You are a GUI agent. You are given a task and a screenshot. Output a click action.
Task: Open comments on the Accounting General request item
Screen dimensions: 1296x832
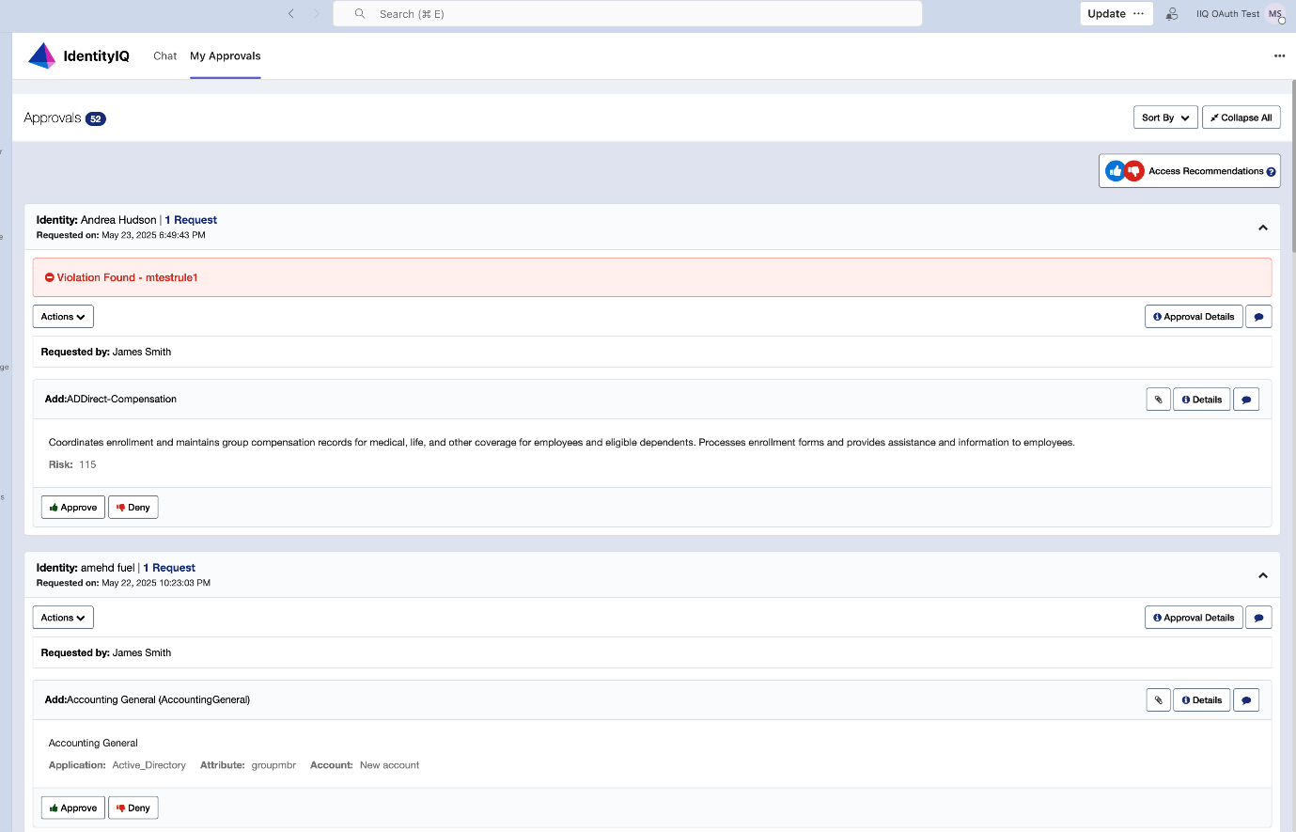click(x=1246, y=699)
